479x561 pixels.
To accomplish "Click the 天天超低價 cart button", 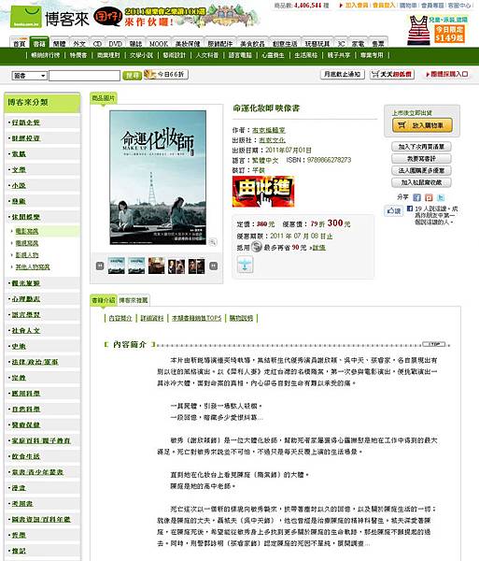I will [x=392, y=75].
